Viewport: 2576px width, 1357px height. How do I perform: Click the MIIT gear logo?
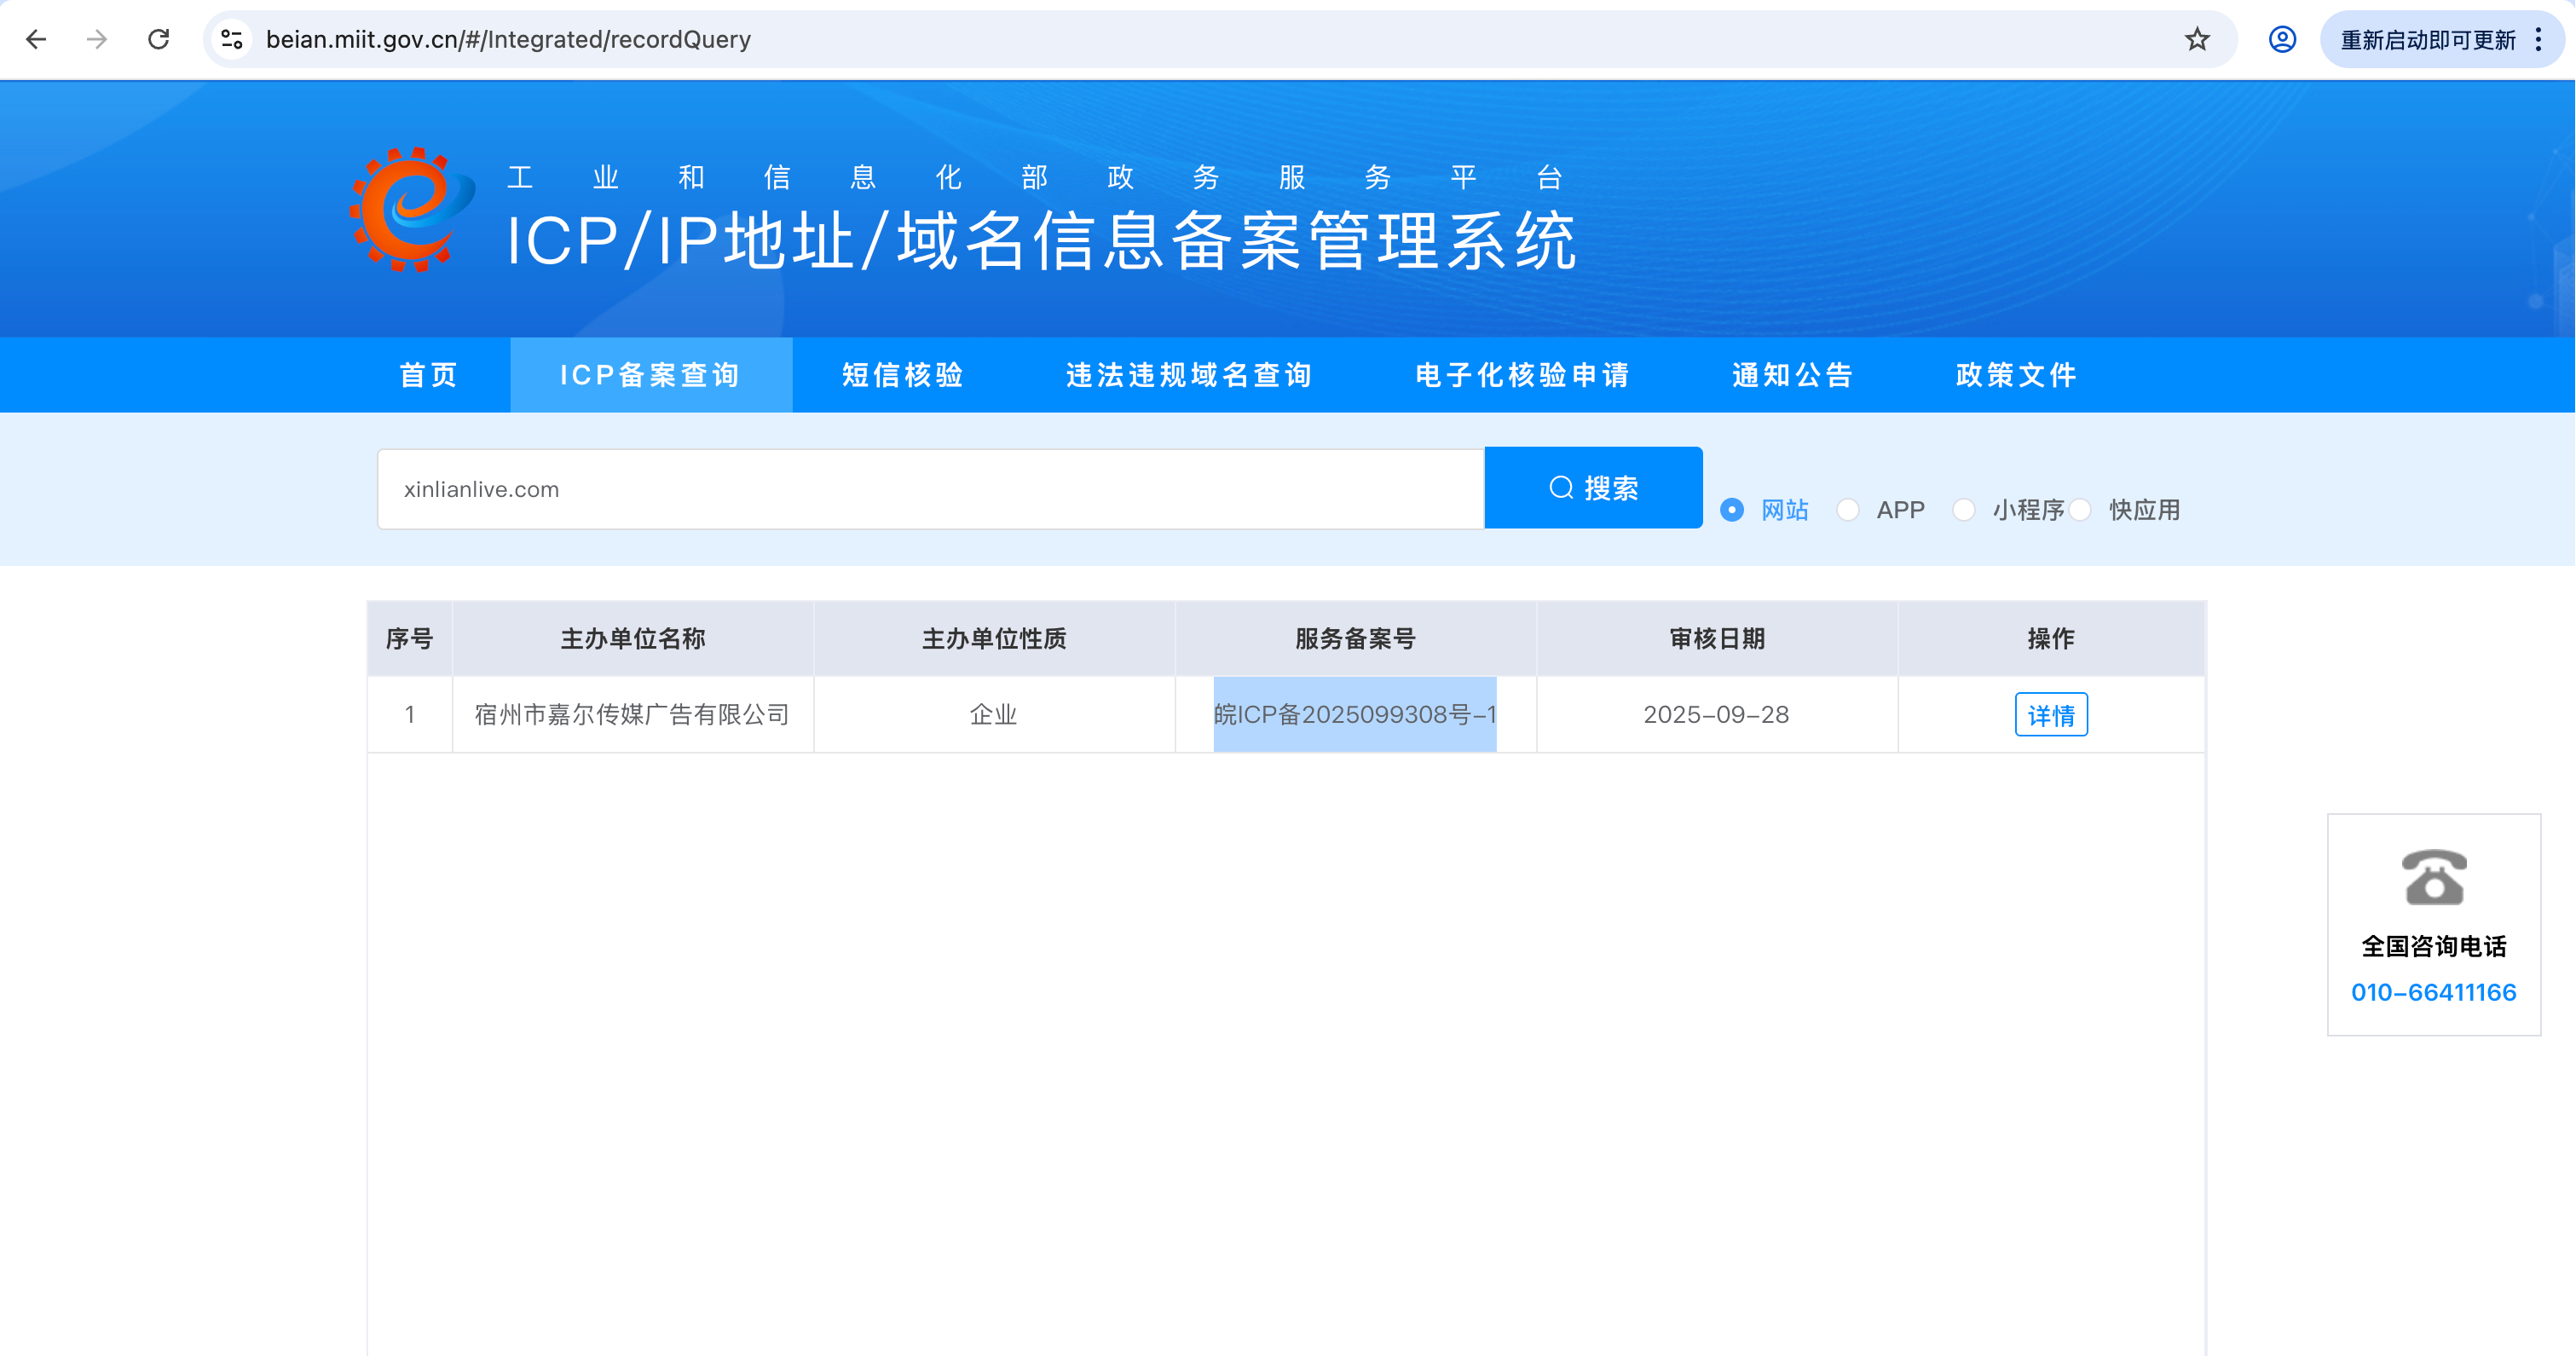point(411,210)
